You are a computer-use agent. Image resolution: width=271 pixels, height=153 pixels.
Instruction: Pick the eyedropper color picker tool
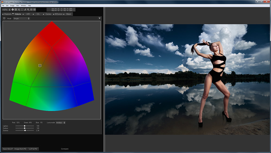(25, 10)
